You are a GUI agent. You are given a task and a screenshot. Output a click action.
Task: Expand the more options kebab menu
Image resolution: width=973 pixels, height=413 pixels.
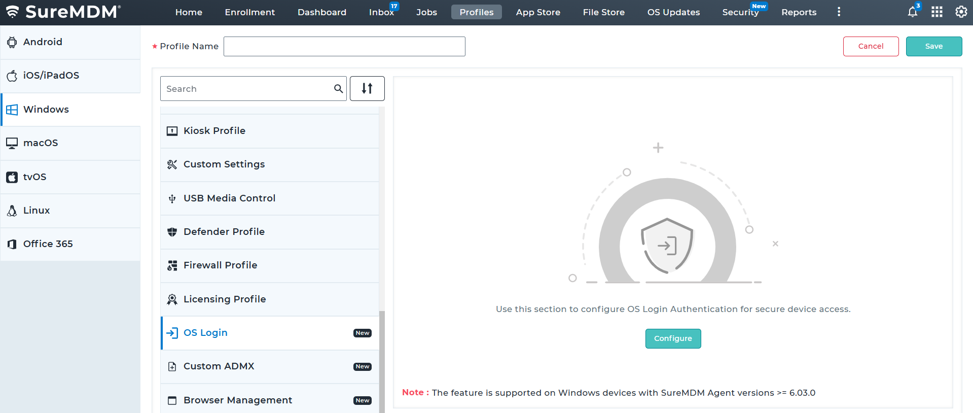coord(839,12)
